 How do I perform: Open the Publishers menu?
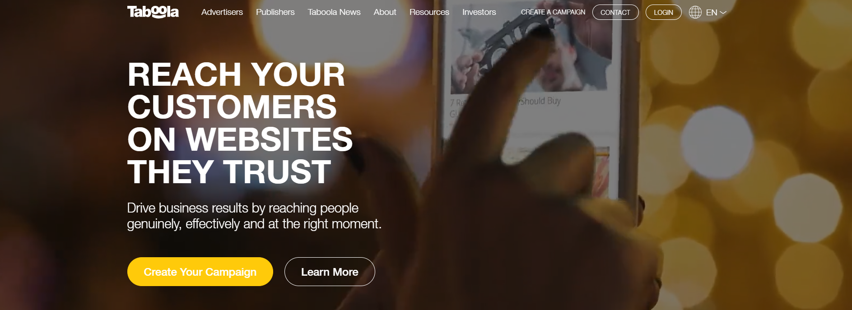point(275,12)
